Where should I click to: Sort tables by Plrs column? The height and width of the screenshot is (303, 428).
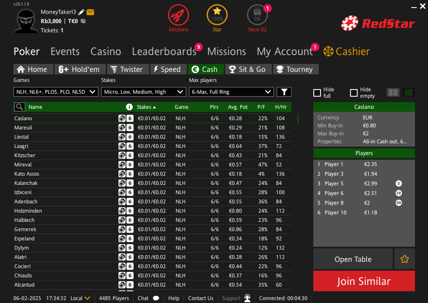coord(214,107)
